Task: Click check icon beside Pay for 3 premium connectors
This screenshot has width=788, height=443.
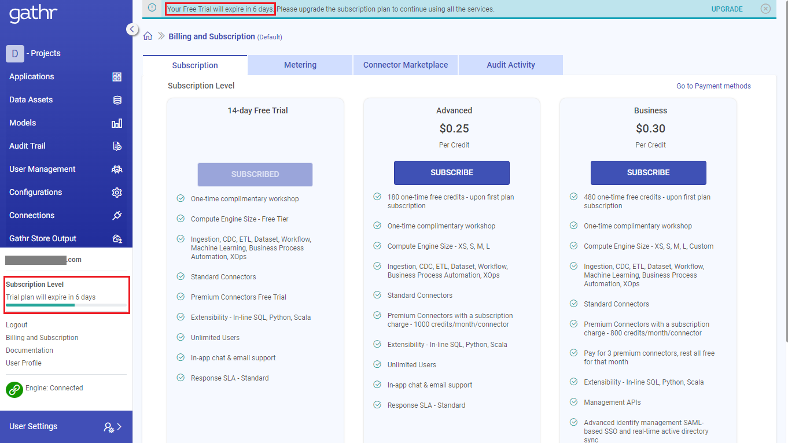Action: [x=573, y=353]
